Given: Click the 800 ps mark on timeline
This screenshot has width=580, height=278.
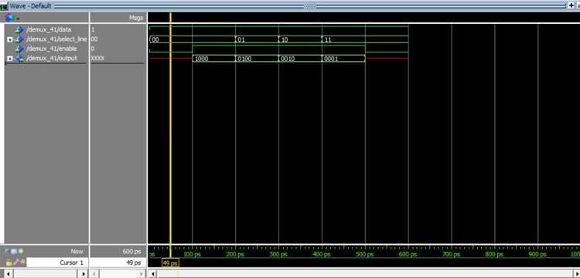Looking at the screenshot, I should [495, 254].
